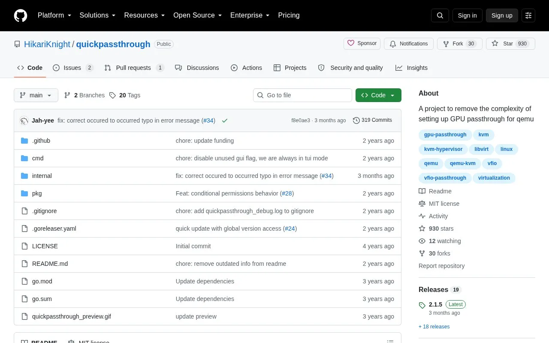Click the Sign up button
This screenshot has width=549, height=343.
pyautogui.click(x=502, y=15)
